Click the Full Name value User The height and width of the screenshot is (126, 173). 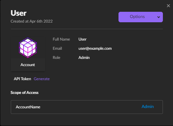point(82,39)
